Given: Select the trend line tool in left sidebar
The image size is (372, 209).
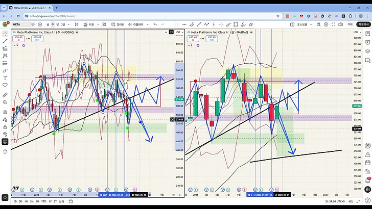Looking at the screenshot, I should pyautogui.click(x=5, y=41).
